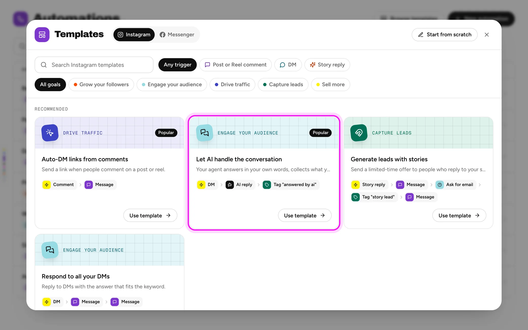Screen dimensions: 528x330
Task: Filter by Grow your followers goal
Action: pyautogui.click(x=101, y=85)
